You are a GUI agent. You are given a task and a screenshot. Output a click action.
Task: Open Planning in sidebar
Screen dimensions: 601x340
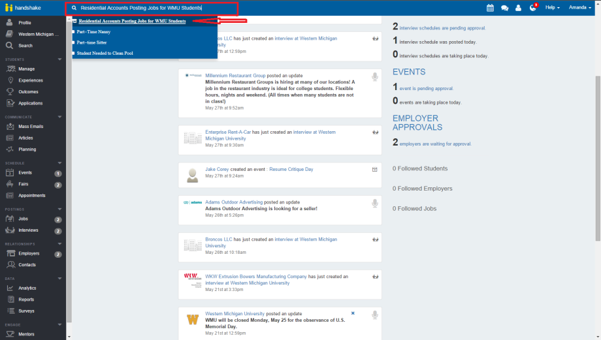pyautogui.click(x=27, y=149)
